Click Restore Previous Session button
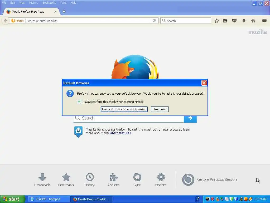 coord(209,179)
